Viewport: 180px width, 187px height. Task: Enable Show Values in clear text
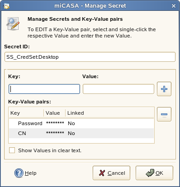(12, 150)
